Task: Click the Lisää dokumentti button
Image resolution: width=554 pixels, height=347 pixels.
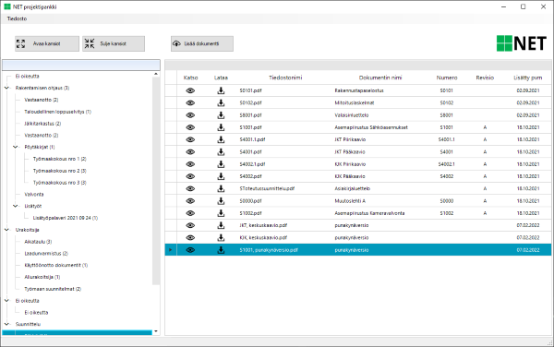Action: 202,43
